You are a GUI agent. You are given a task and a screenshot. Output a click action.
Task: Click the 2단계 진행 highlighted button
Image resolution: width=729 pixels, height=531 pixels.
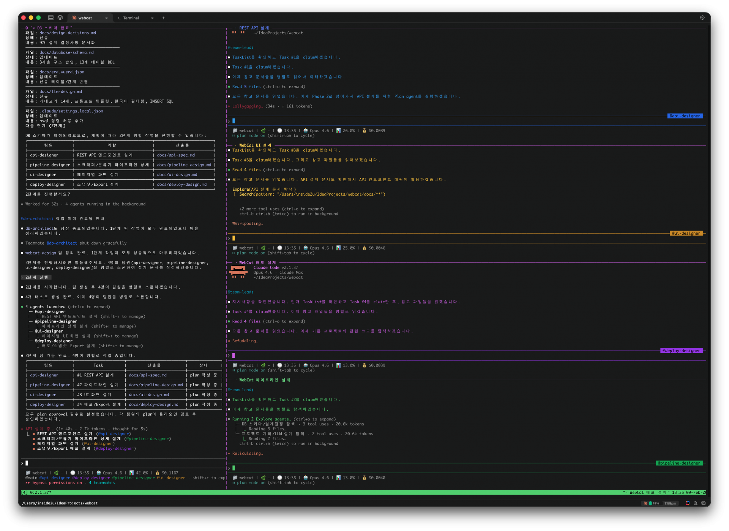point(36,277)
